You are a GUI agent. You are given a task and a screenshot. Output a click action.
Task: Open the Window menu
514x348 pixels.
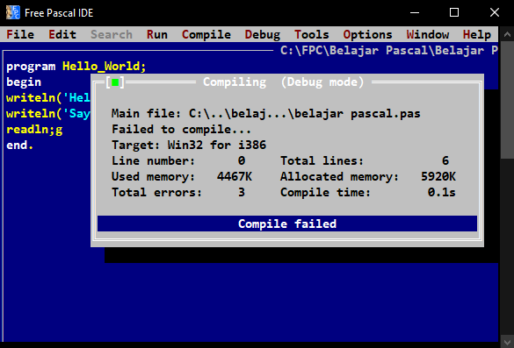[x=428, y=34]
